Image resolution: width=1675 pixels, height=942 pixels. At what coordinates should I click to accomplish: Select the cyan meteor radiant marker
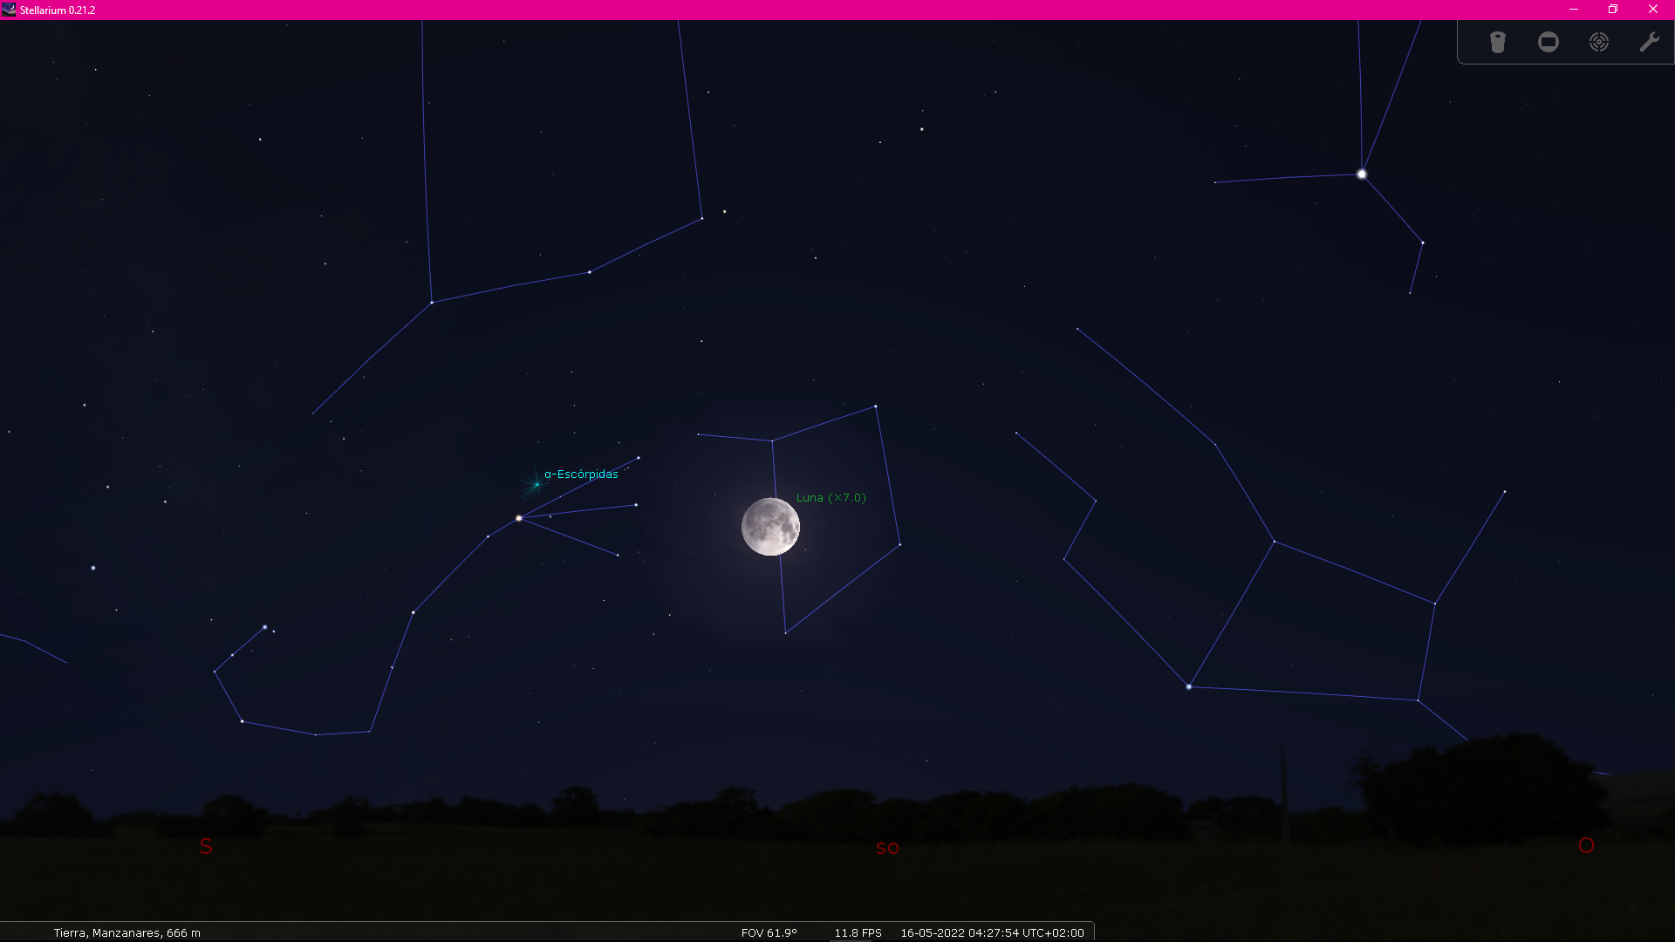click(536, 484)
